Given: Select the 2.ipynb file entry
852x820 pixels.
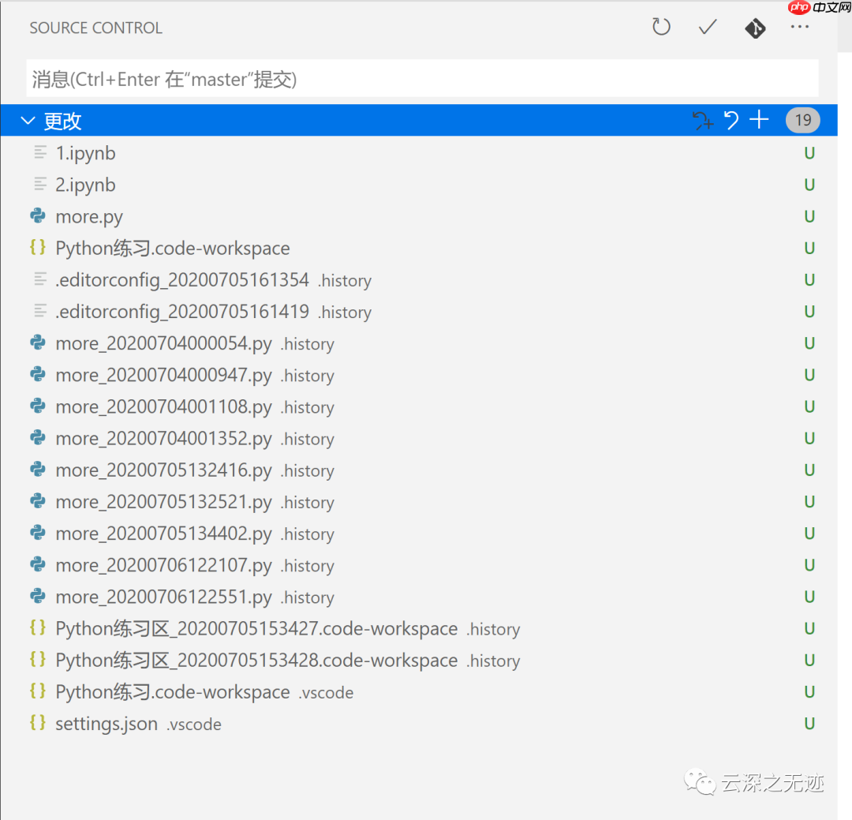Looking at the screenshot, I should 85,184.
